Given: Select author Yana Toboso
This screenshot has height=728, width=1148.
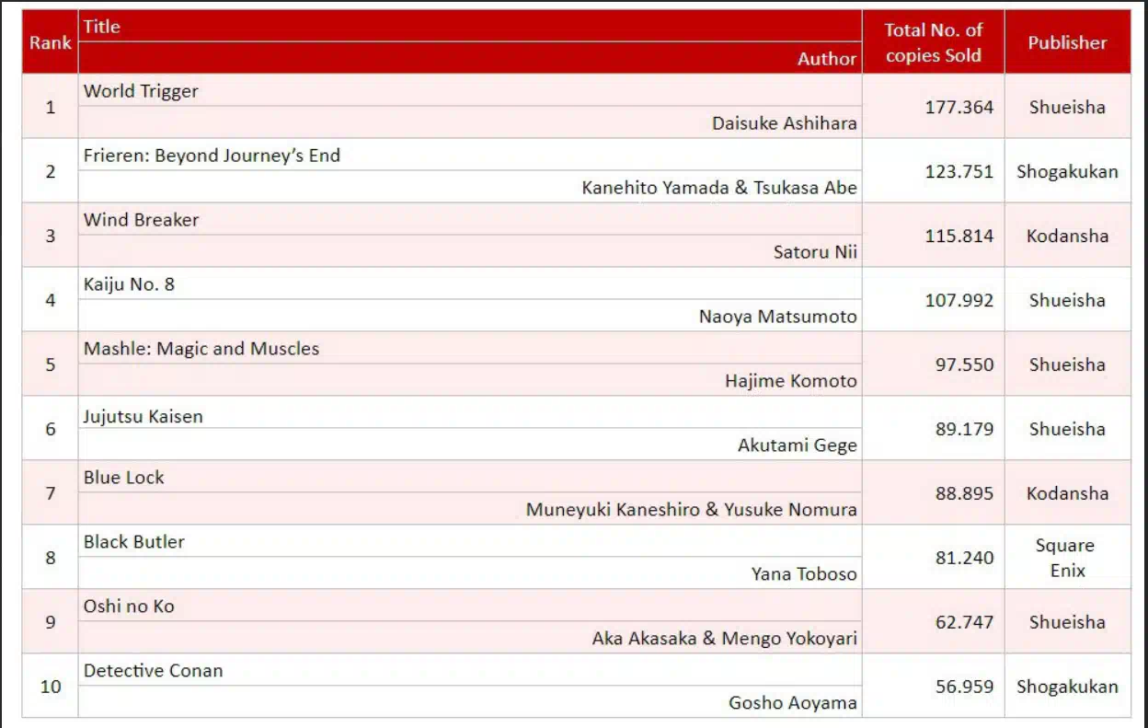Looking at the screenshot, I should pyautogui.click(x=803, y=574).
